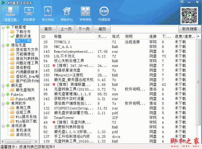Click the green checkmark beside 最新资源
Screen dimensions: 202x149
click(12, 36)
